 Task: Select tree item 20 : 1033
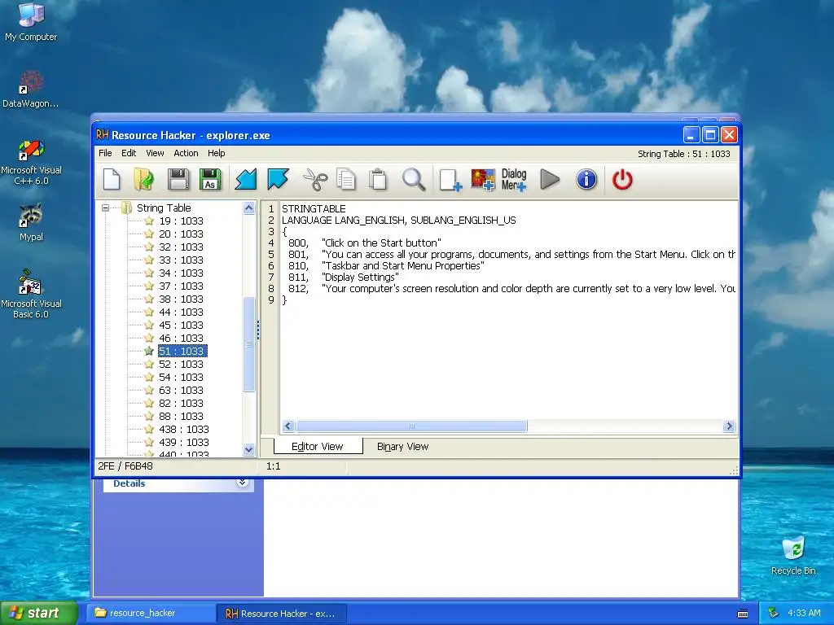point(181,234)
